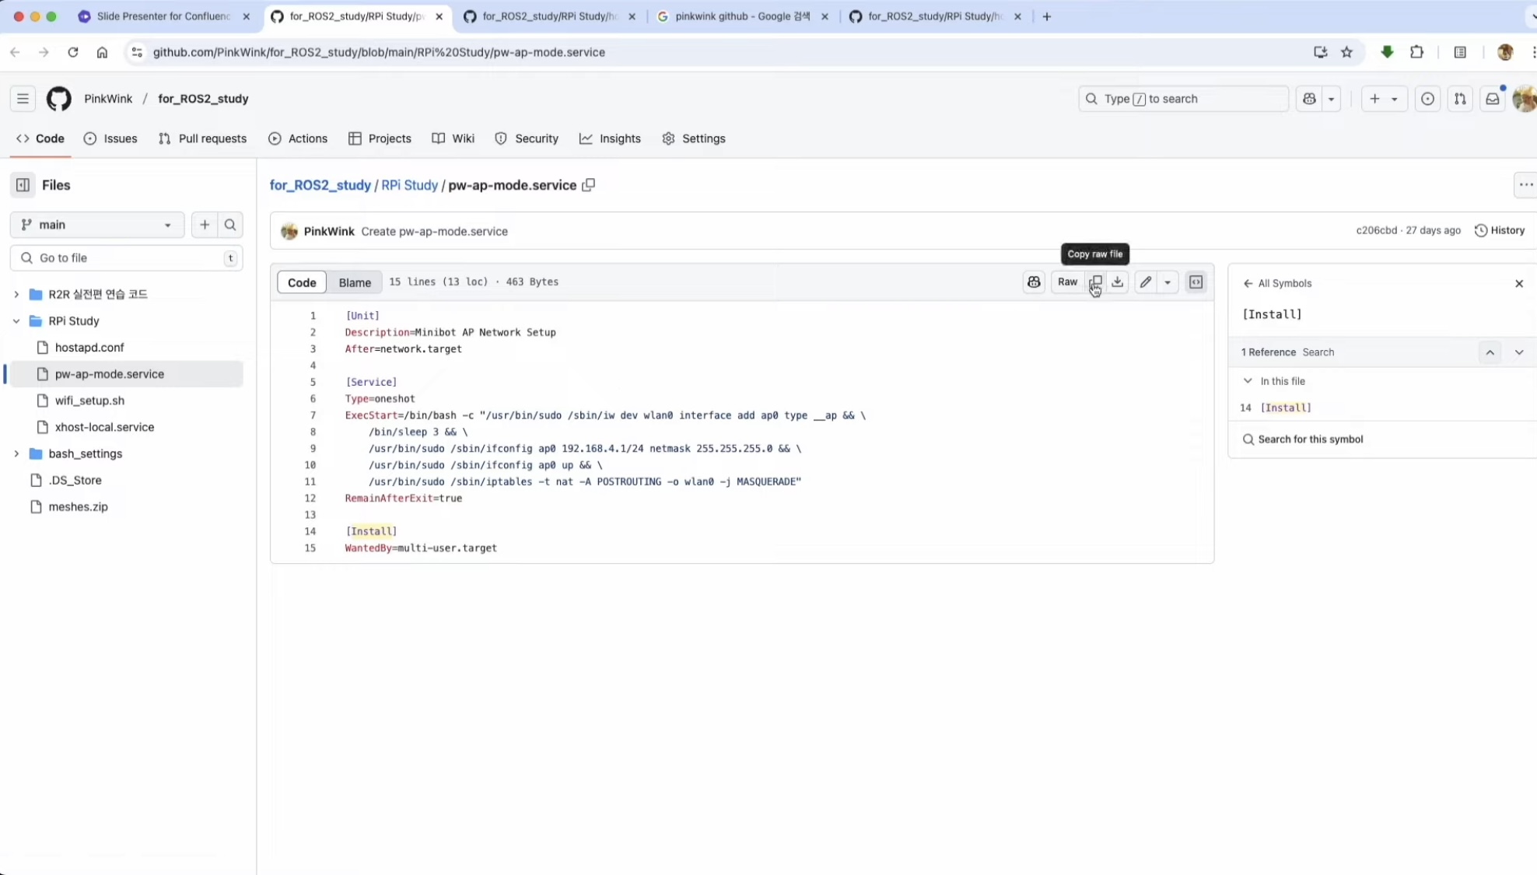Download the raw file

tap(1117, 282)
